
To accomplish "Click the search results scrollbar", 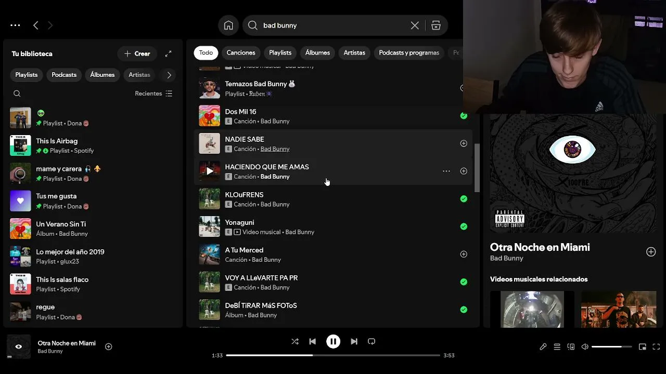I will click(x=477, y=167).
